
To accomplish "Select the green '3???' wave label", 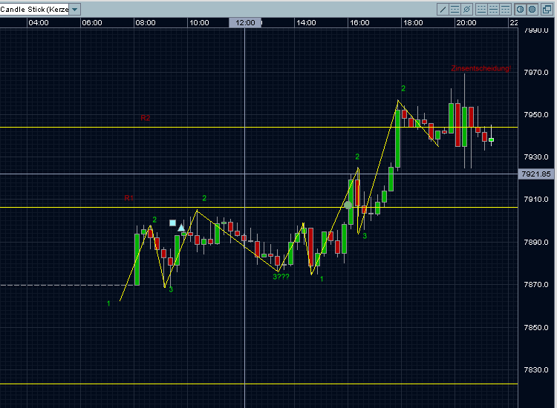I will click(281, 277).
